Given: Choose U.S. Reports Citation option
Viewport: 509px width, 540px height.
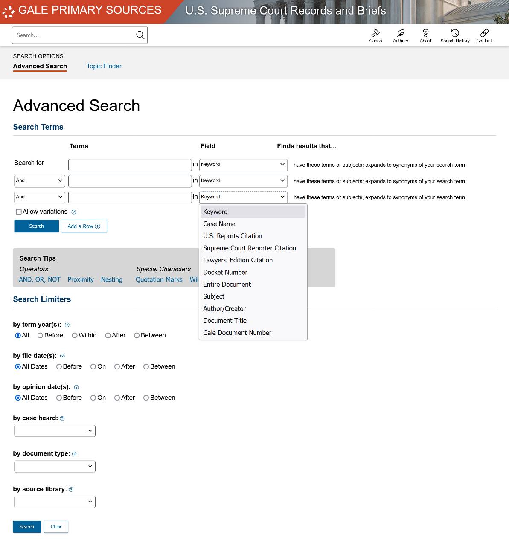Looking at the screenshot, I should click(x=253, y=236).
